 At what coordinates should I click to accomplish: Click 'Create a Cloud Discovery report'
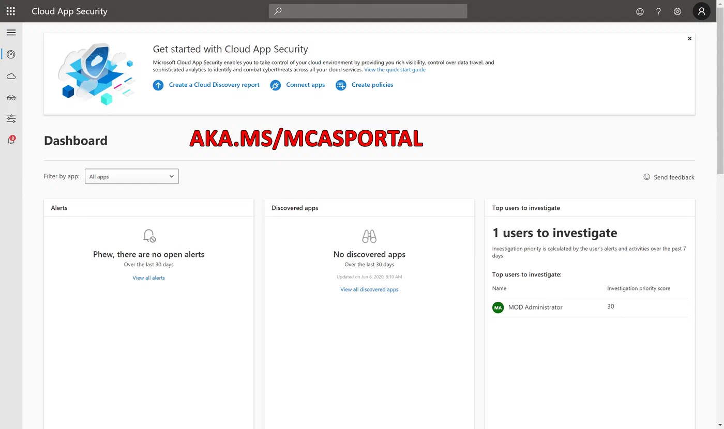tap(206, 85)
